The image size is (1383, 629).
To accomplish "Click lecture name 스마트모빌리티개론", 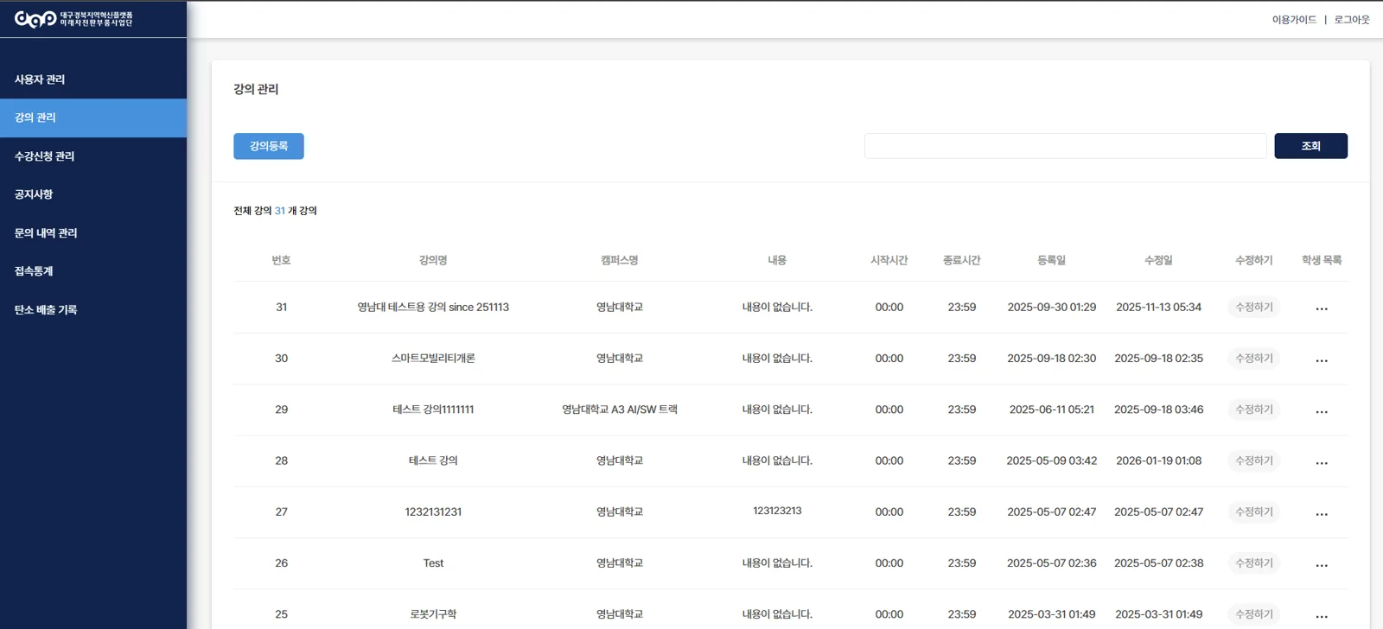I will [x=433, y=358].
